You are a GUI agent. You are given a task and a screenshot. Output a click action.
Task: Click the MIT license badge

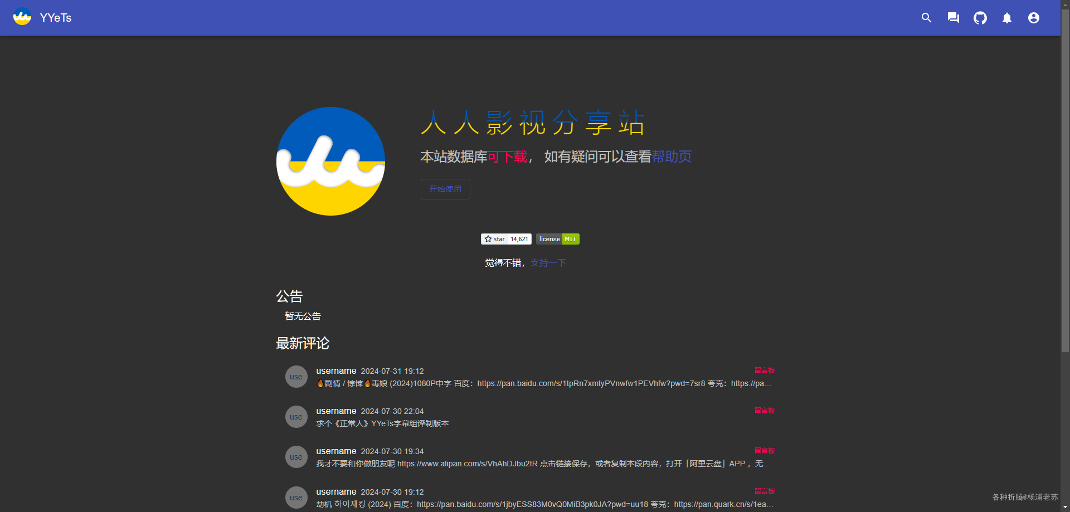(x=558, y=239)
